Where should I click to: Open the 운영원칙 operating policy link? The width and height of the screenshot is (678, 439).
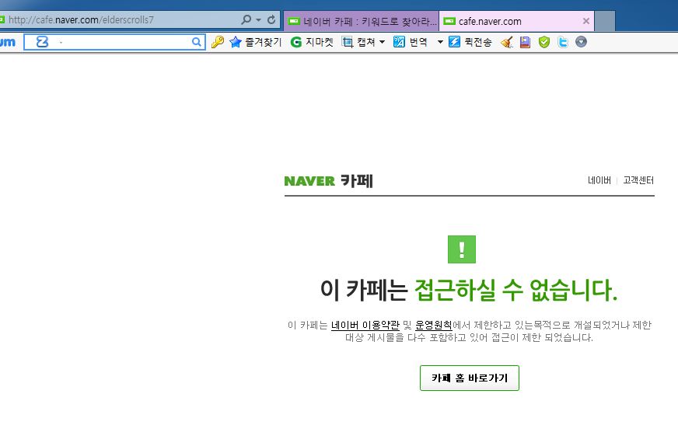point(434,325)
